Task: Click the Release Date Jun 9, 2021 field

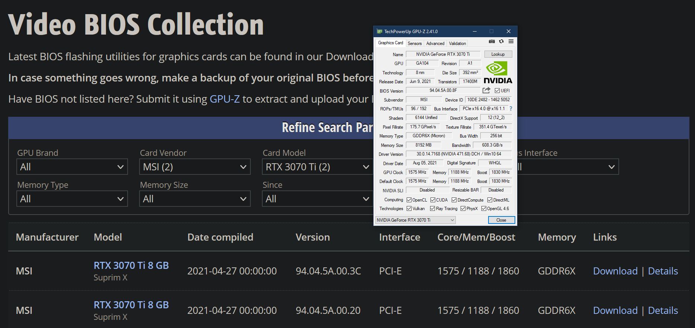Action: click(420, 81)
